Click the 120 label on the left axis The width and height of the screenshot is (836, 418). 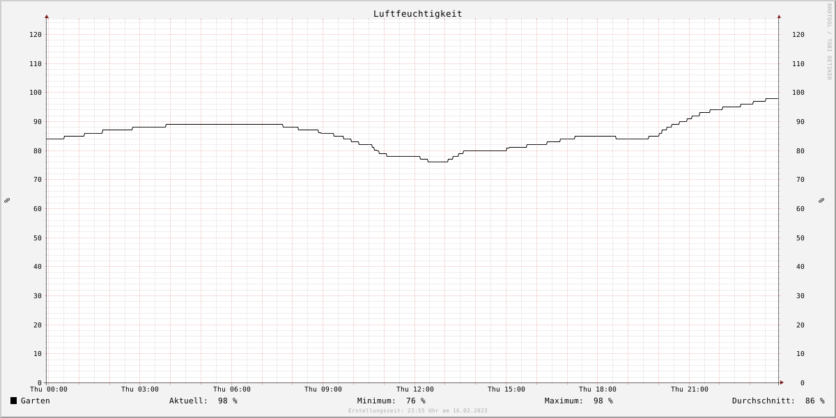click(36, 34)
